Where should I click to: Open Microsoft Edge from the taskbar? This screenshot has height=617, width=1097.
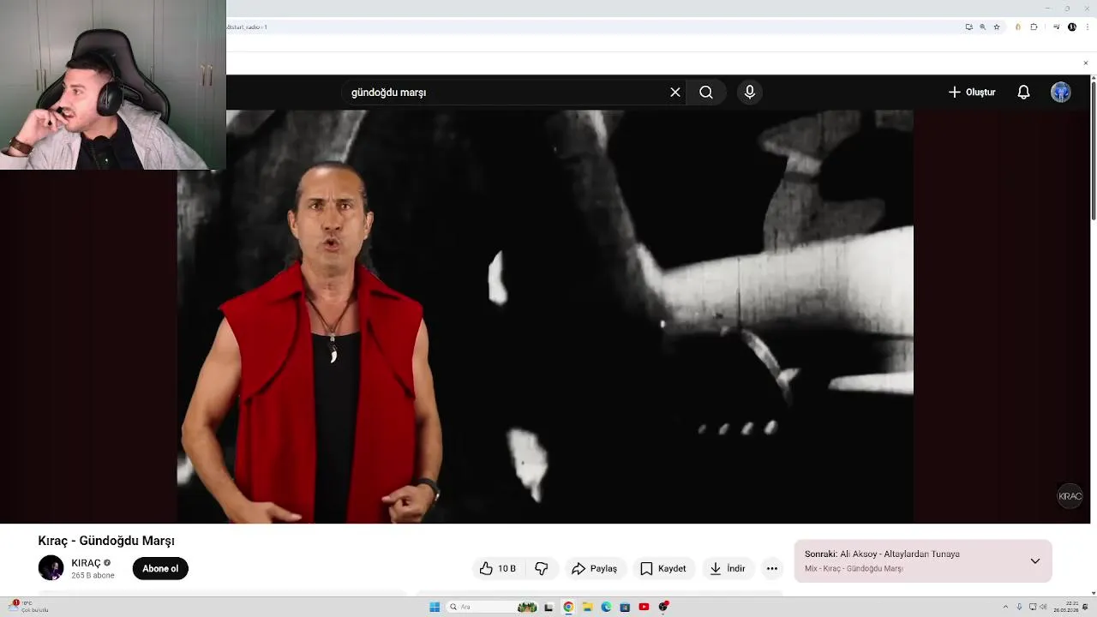point(606,607)
